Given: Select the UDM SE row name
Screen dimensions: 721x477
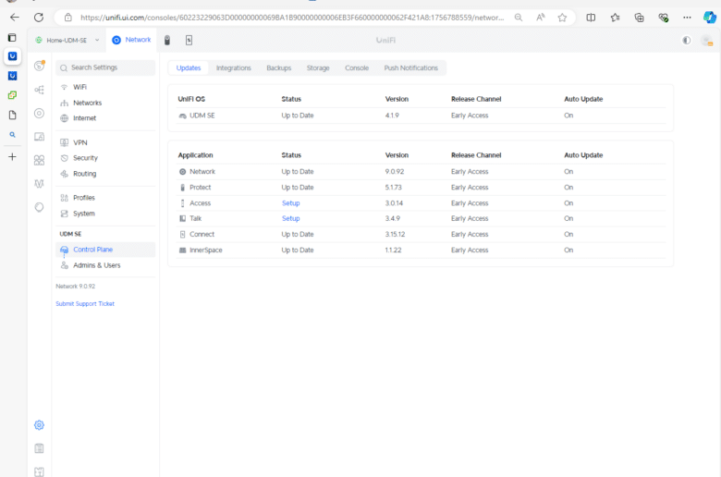Looking at the screenshot, I should click(202, 116).
